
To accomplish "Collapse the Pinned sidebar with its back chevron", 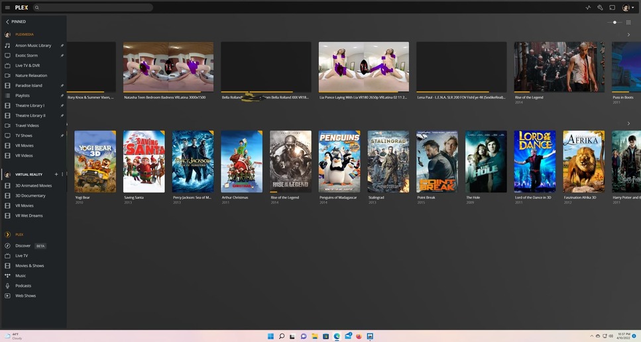I will [7, 22].
